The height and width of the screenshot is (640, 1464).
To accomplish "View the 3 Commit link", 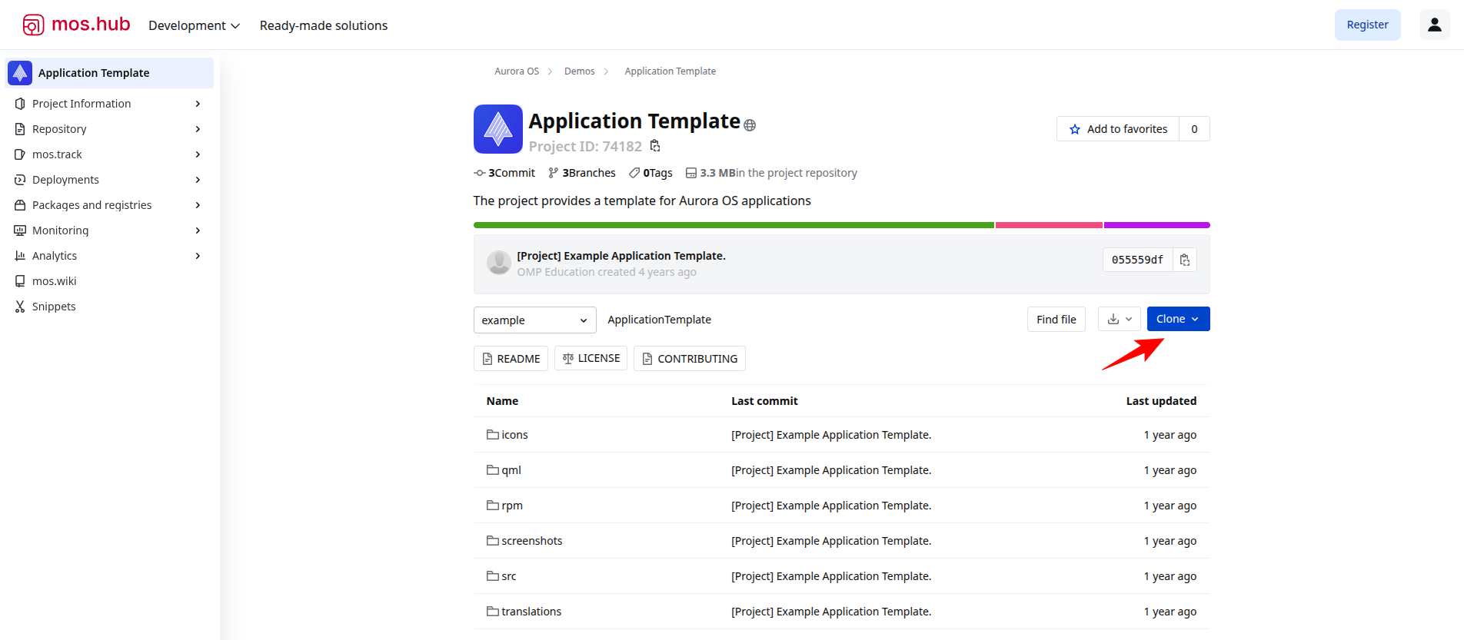I will pos(504,173).
